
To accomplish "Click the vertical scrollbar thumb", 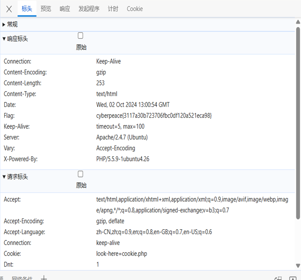I will click(x=298, y=115).
